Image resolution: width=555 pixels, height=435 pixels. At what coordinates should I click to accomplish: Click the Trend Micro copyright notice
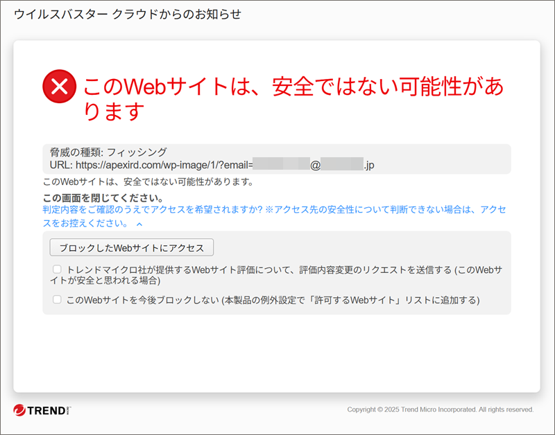coord(441,409)
